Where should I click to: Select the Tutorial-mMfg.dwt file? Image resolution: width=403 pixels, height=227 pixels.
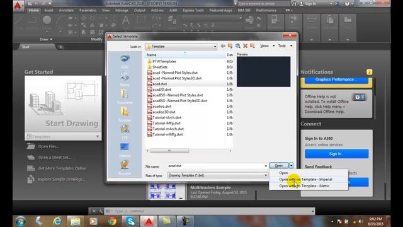pos(167,134)
